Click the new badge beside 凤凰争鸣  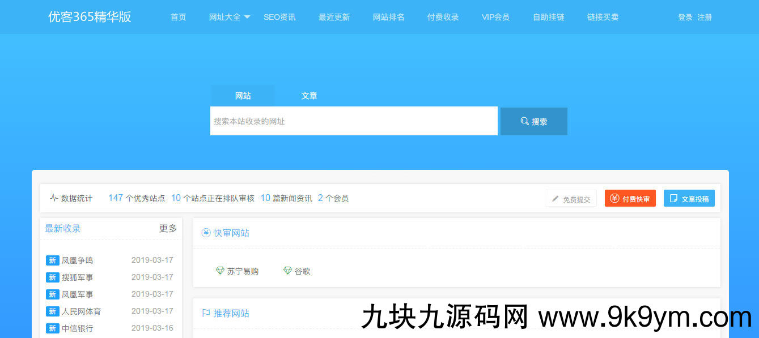pos(52,260)
